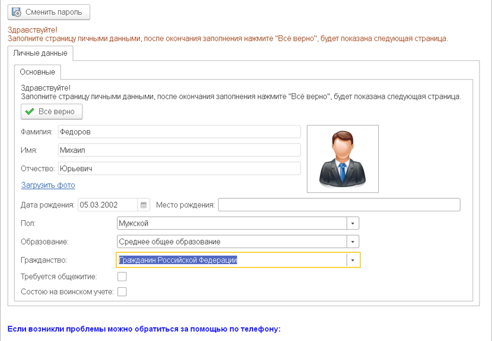Image resolution: width=492 pixels, height=341 pixels.
Task: Click the user profile photo avatar
Action: [343, 159]
